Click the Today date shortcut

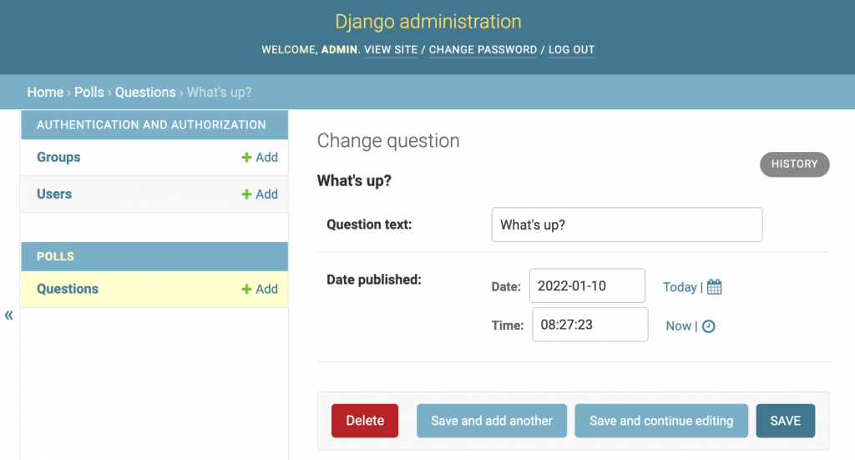[680, 287]
